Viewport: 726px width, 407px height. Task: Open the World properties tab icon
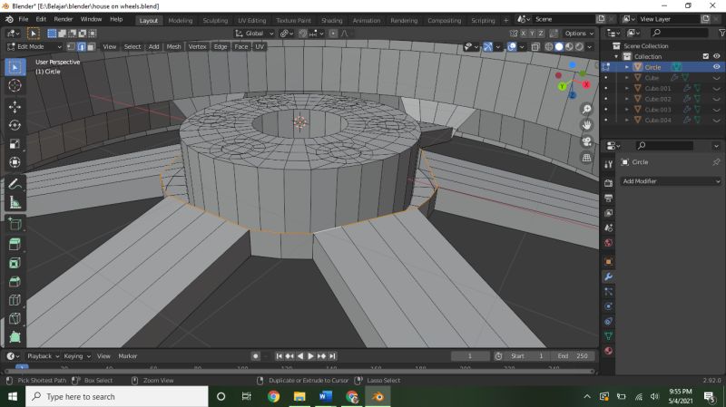point(608,243)
